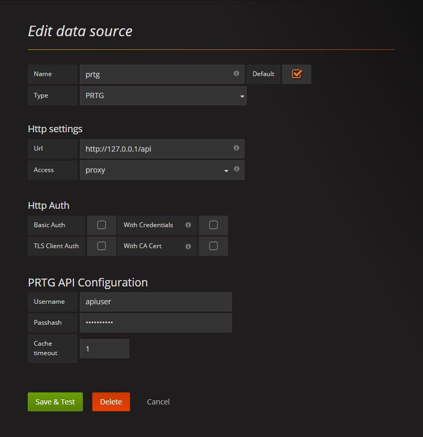
Task: Enable the With CA Cert checkbox
Action: point(213,246)
